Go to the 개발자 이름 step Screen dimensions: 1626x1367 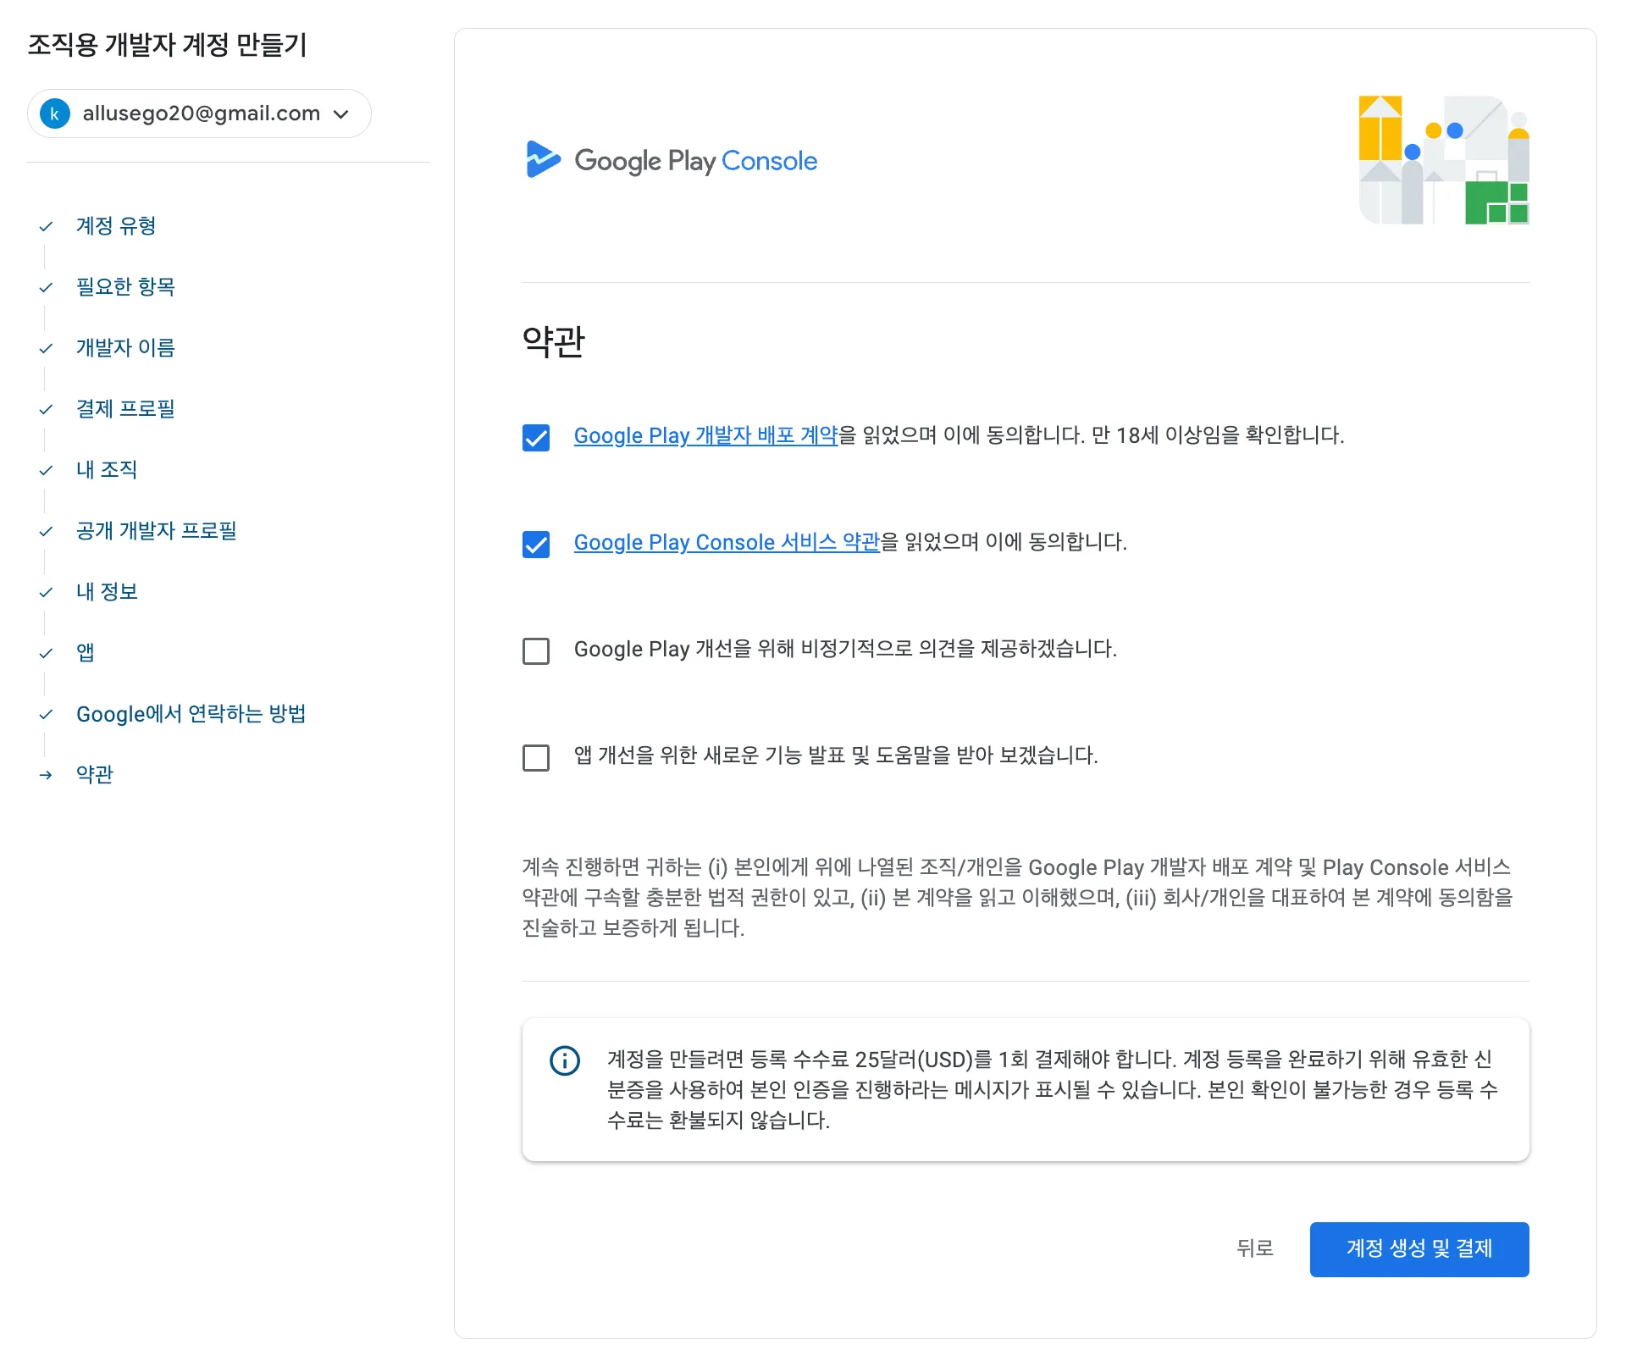[125, 348]
